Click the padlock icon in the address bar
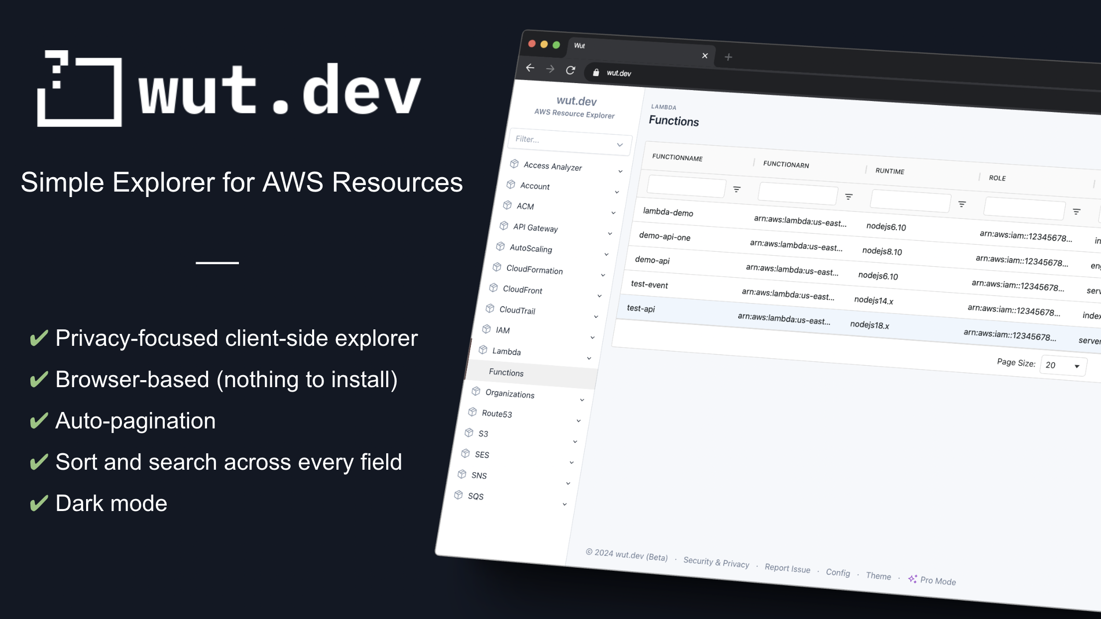 point(595,73)
